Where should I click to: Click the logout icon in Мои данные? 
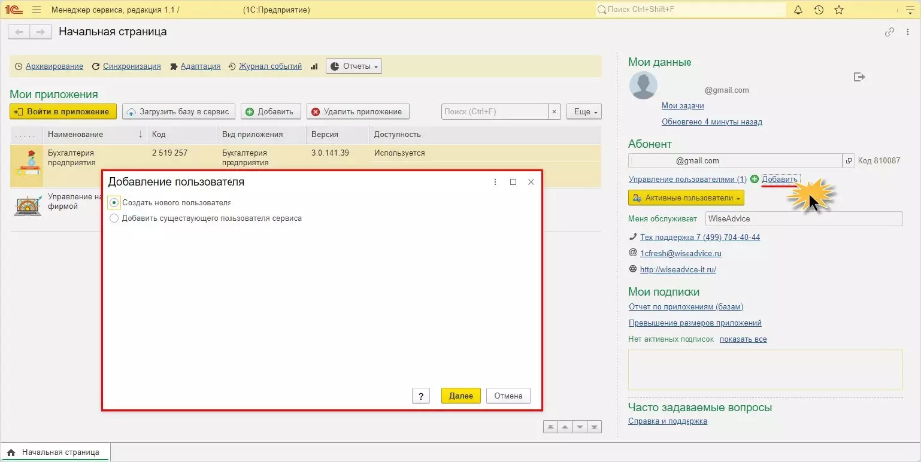coord(859,77)
